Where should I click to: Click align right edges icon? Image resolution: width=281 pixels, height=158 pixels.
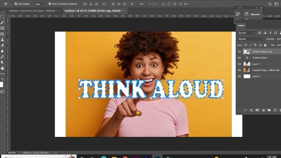click(97, 4)
